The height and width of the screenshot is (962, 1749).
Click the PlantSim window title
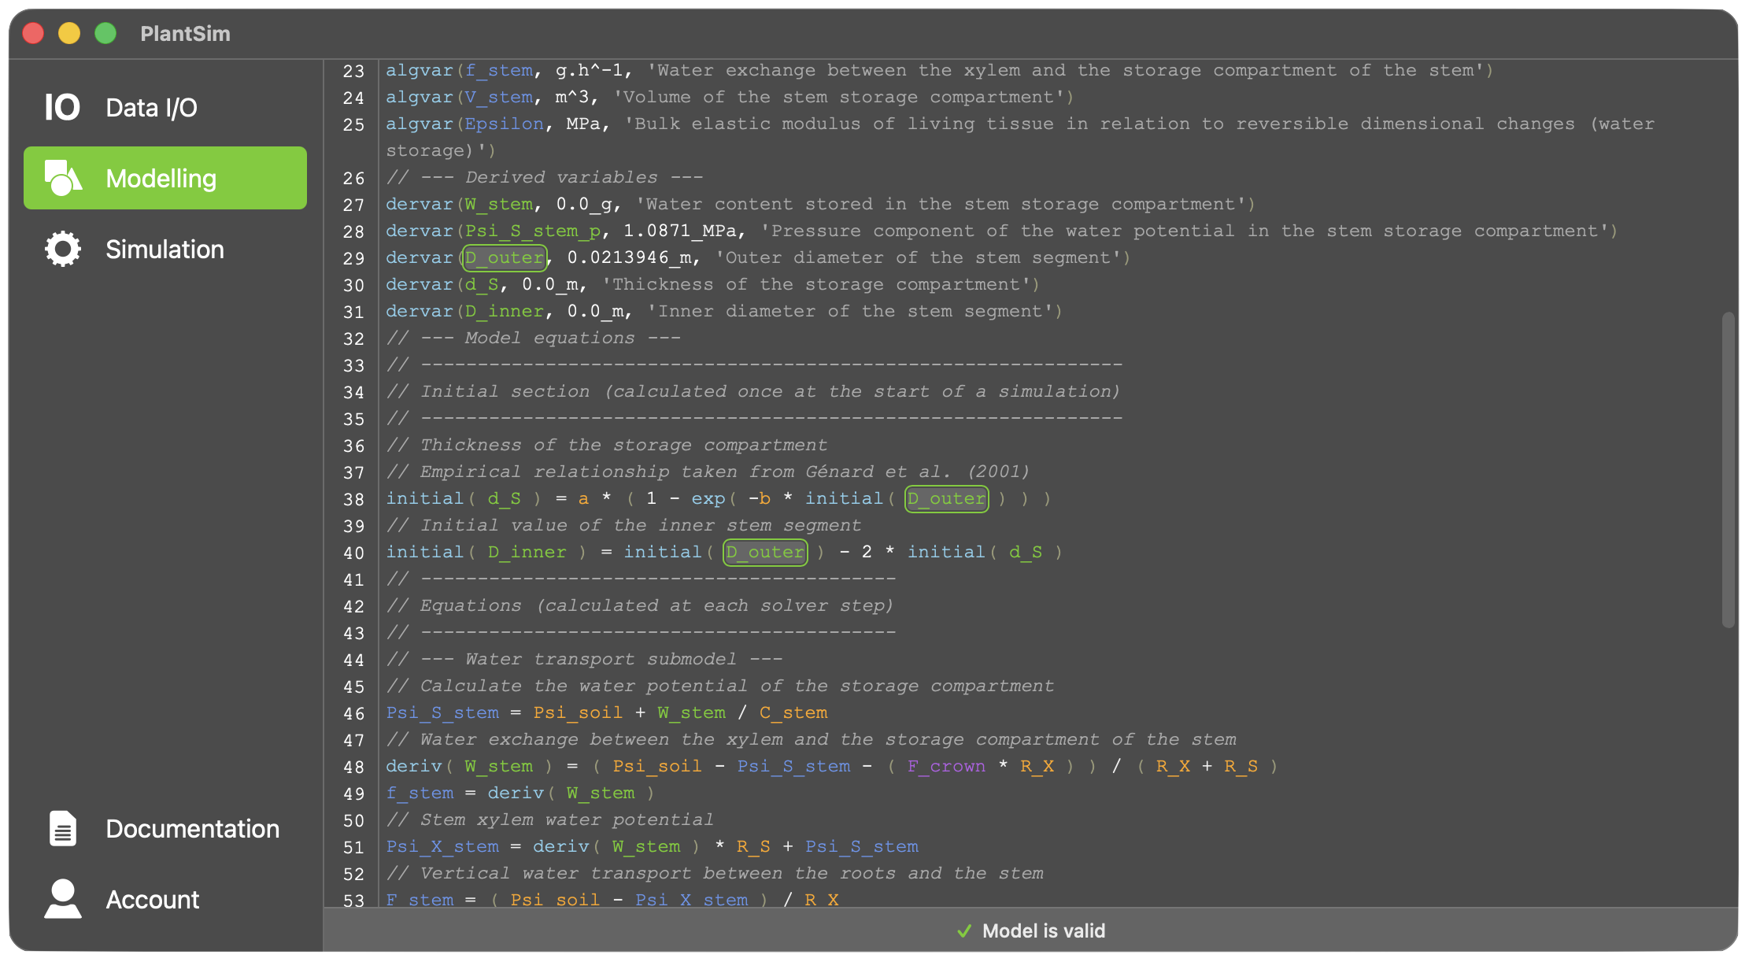tap(185, 33)
